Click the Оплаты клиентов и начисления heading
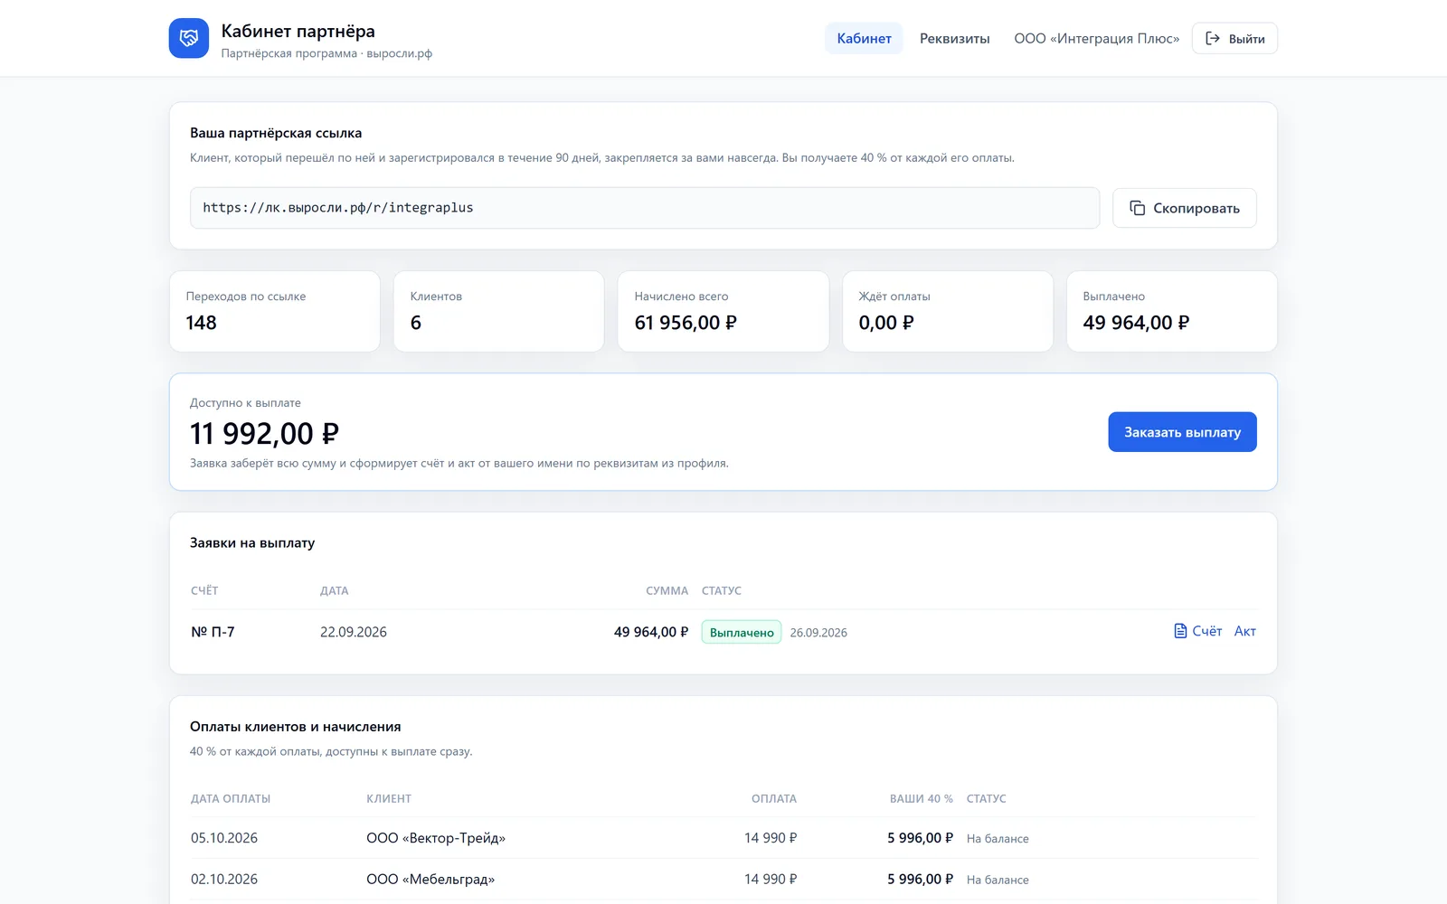Viewport: 1447px width, 904px height. (x=295, y=726)
